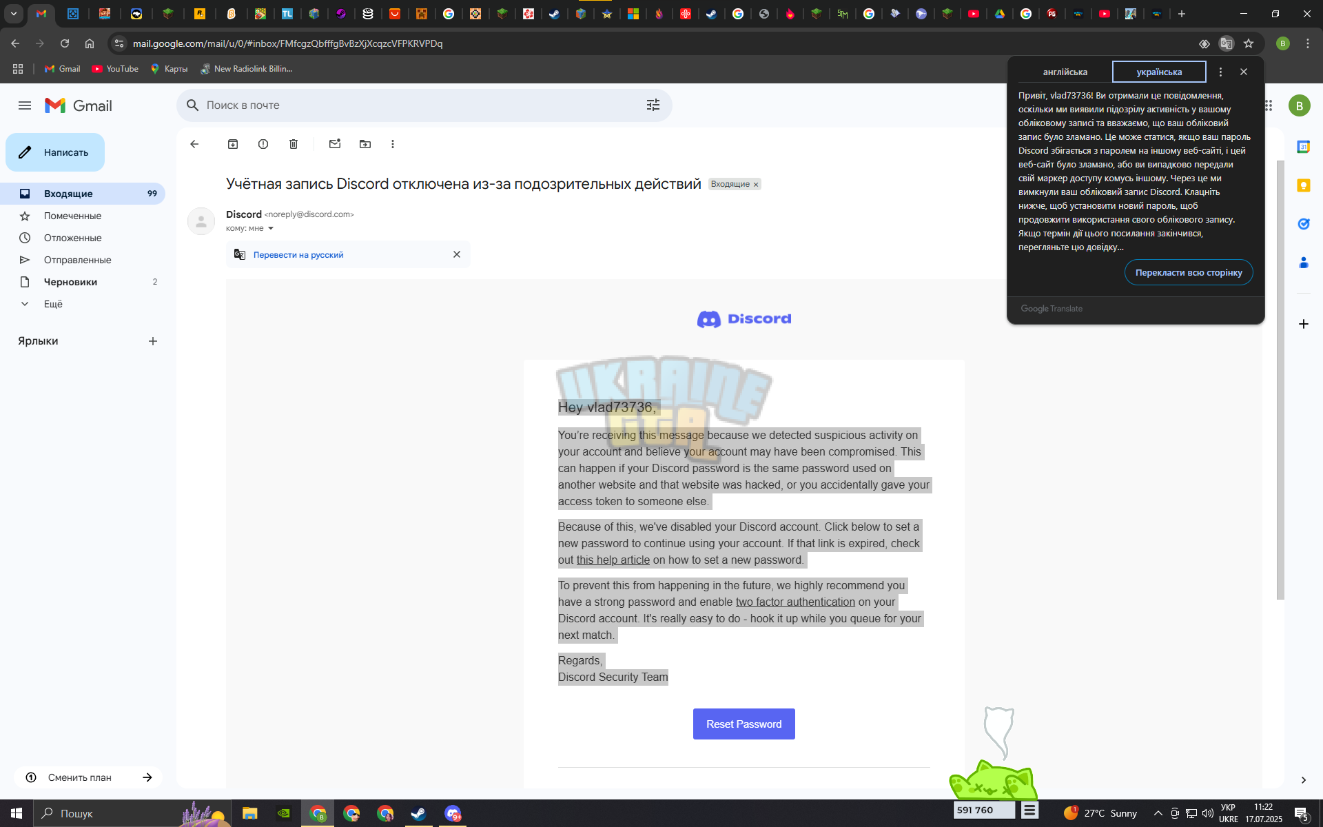Click the Поиск в почте search field
1323x827 pixels.
pyautogui.click(x=424, y=105)
